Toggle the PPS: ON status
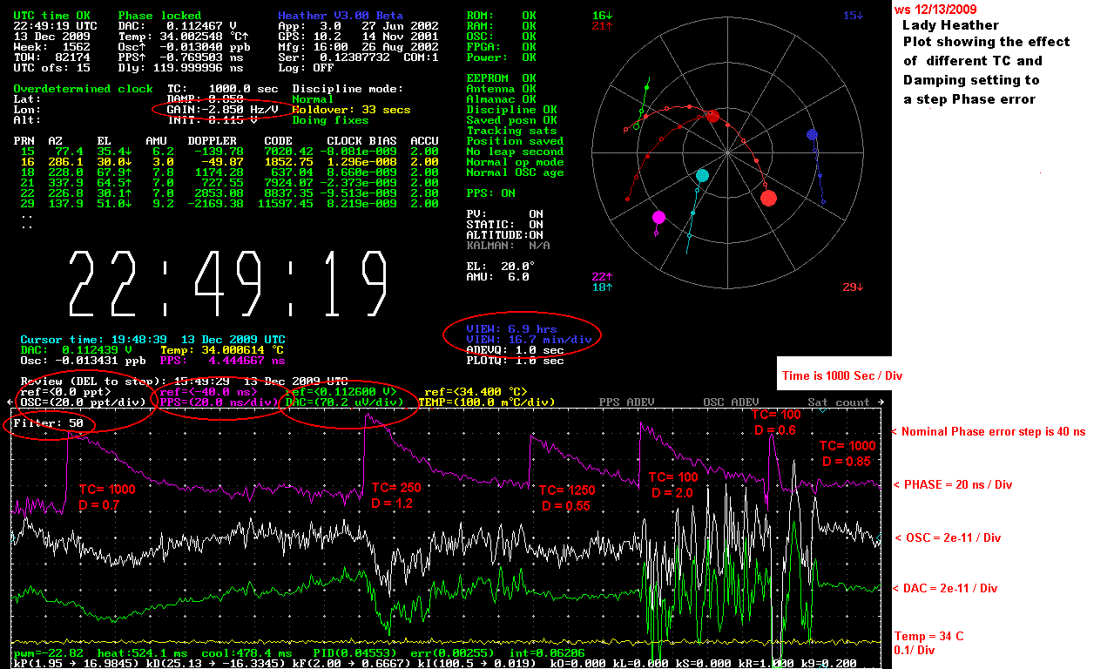The height and width of the screenshot is (669, 1114). (x=490, y=193)
